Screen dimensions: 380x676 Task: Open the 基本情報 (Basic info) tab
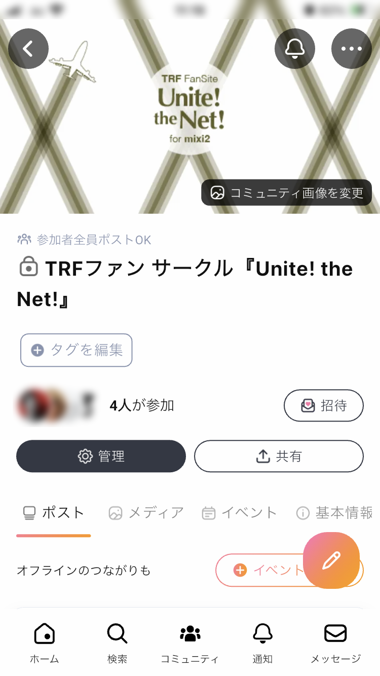point(334,513)
